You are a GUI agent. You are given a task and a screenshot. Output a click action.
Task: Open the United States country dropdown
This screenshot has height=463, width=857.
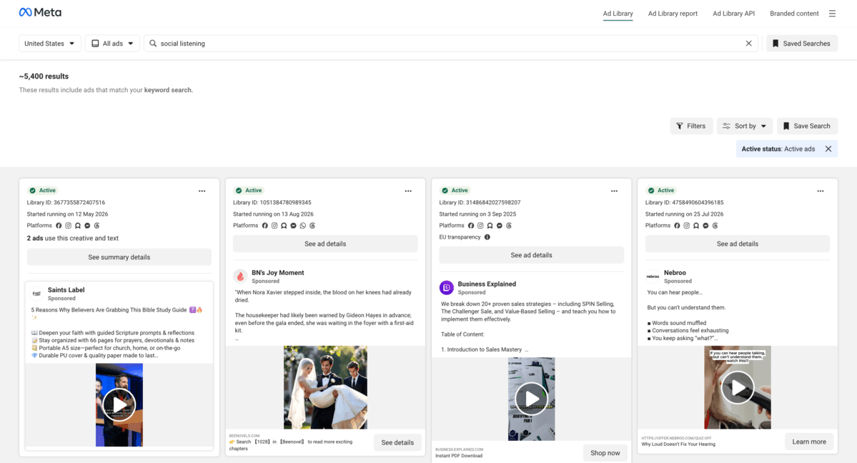click(x=50, y=43)
